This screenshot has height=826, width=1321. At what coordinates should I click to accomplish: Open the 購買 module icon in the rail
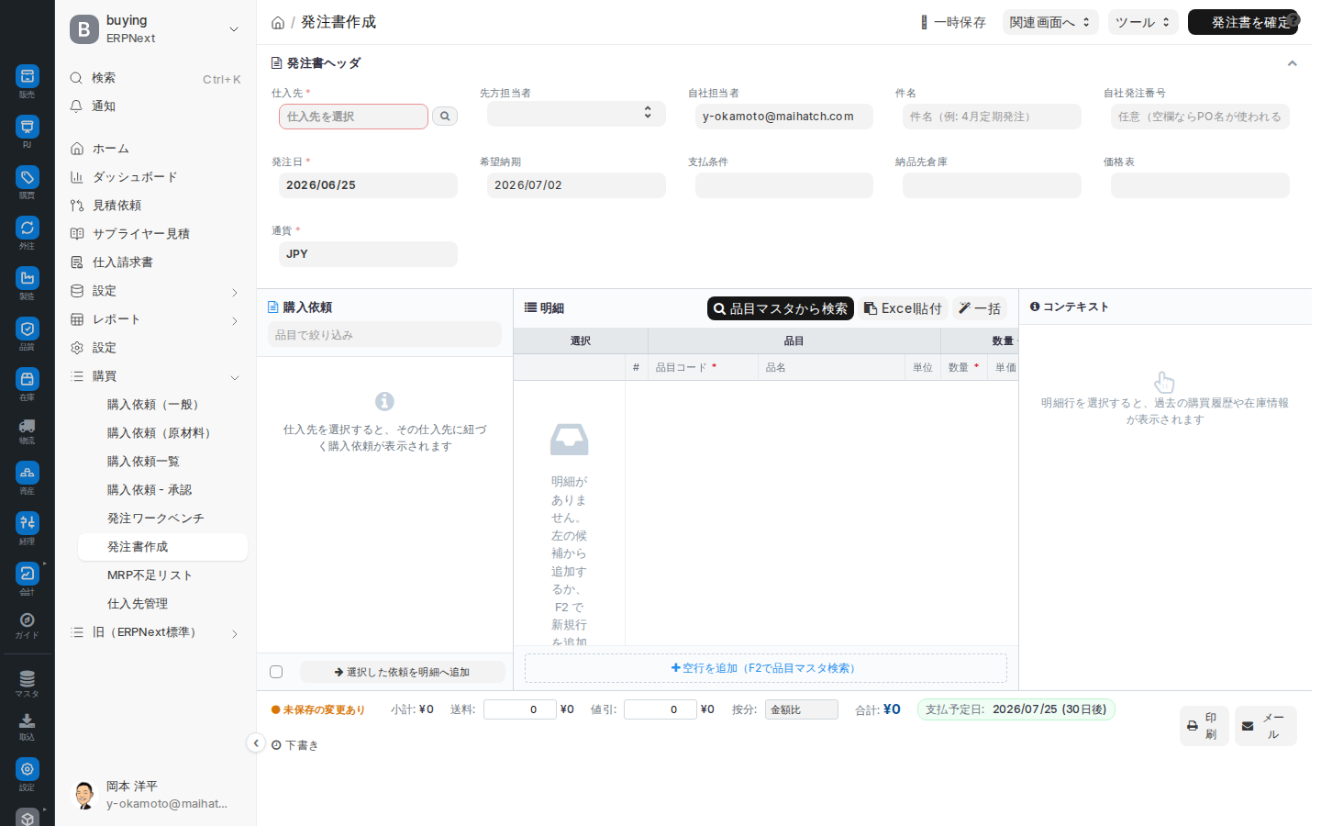(x=28, y=177)
